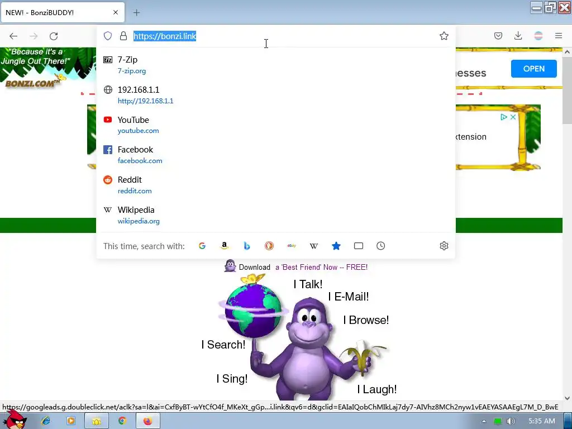Open the media player taskbar icon
Viewport: 572px width, 429px height.
click(71, 421)
